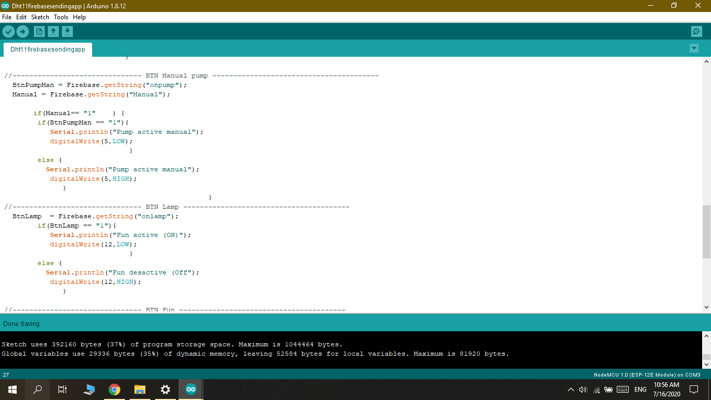Select the Dht11firebasesendingapp tab
The height and width of the screenshot is (400, 711).
point(47,50)
